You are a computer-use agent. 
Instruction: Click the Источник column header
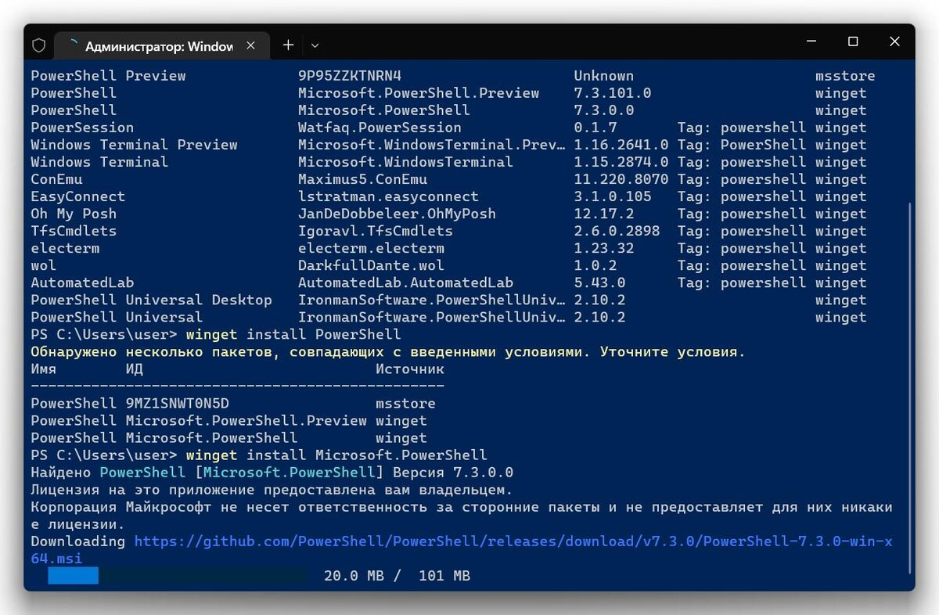pos(410,369)
